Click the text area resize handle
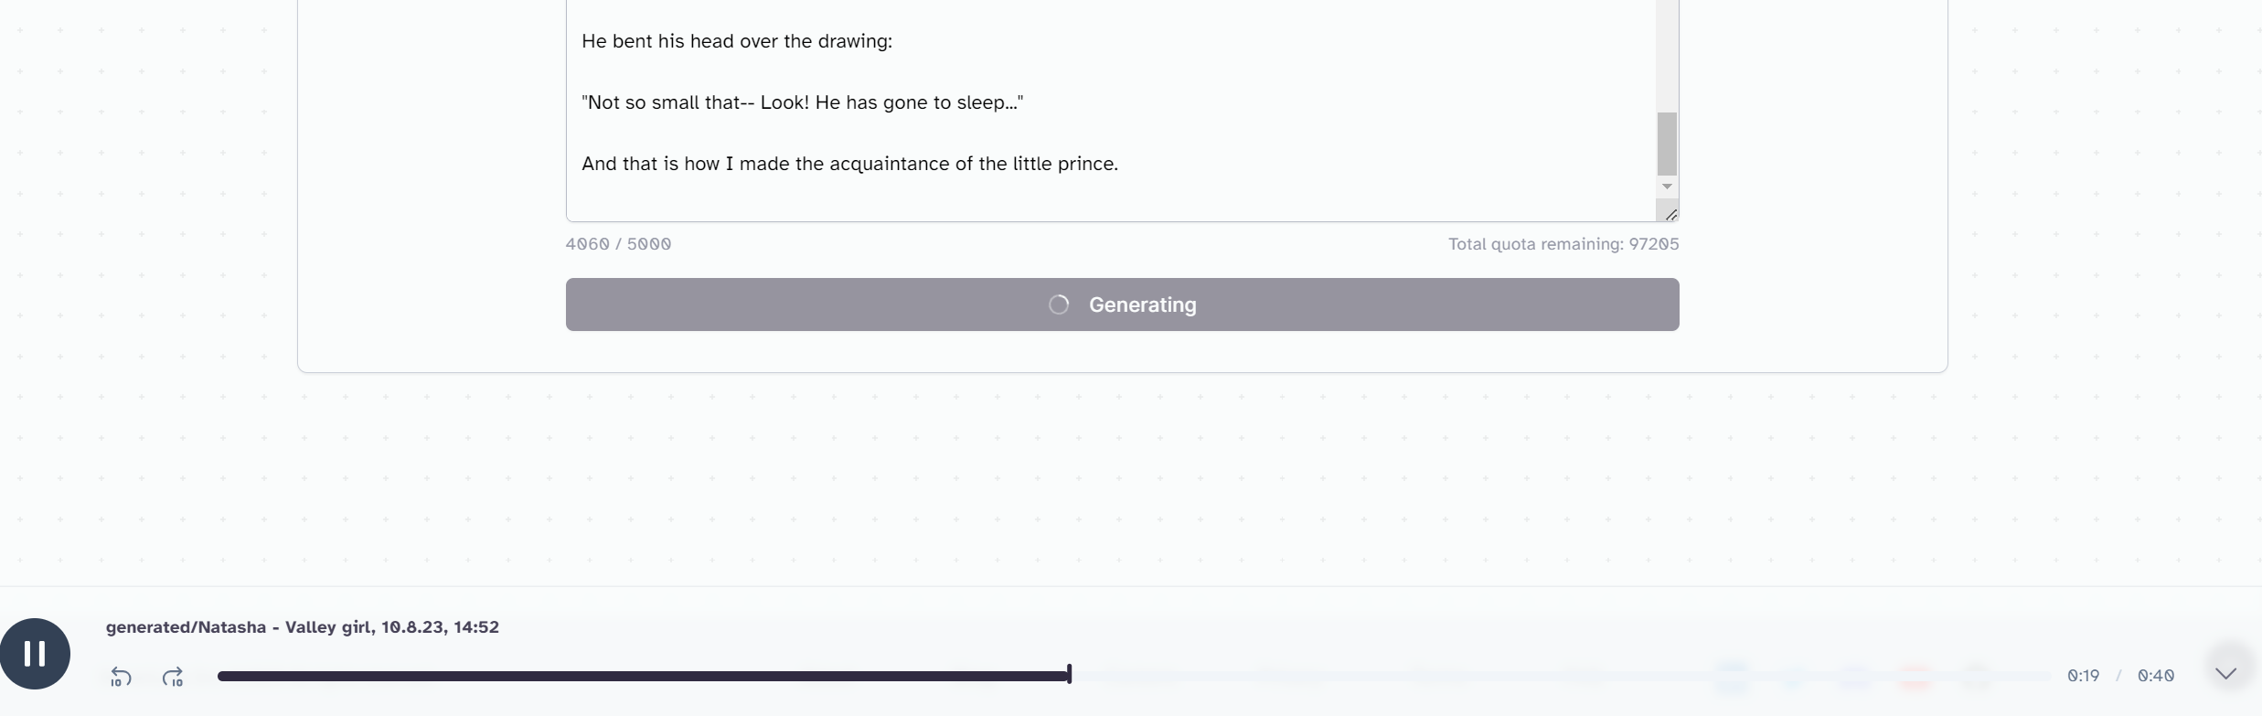The image size is (2262, 716). [1670, 214]
